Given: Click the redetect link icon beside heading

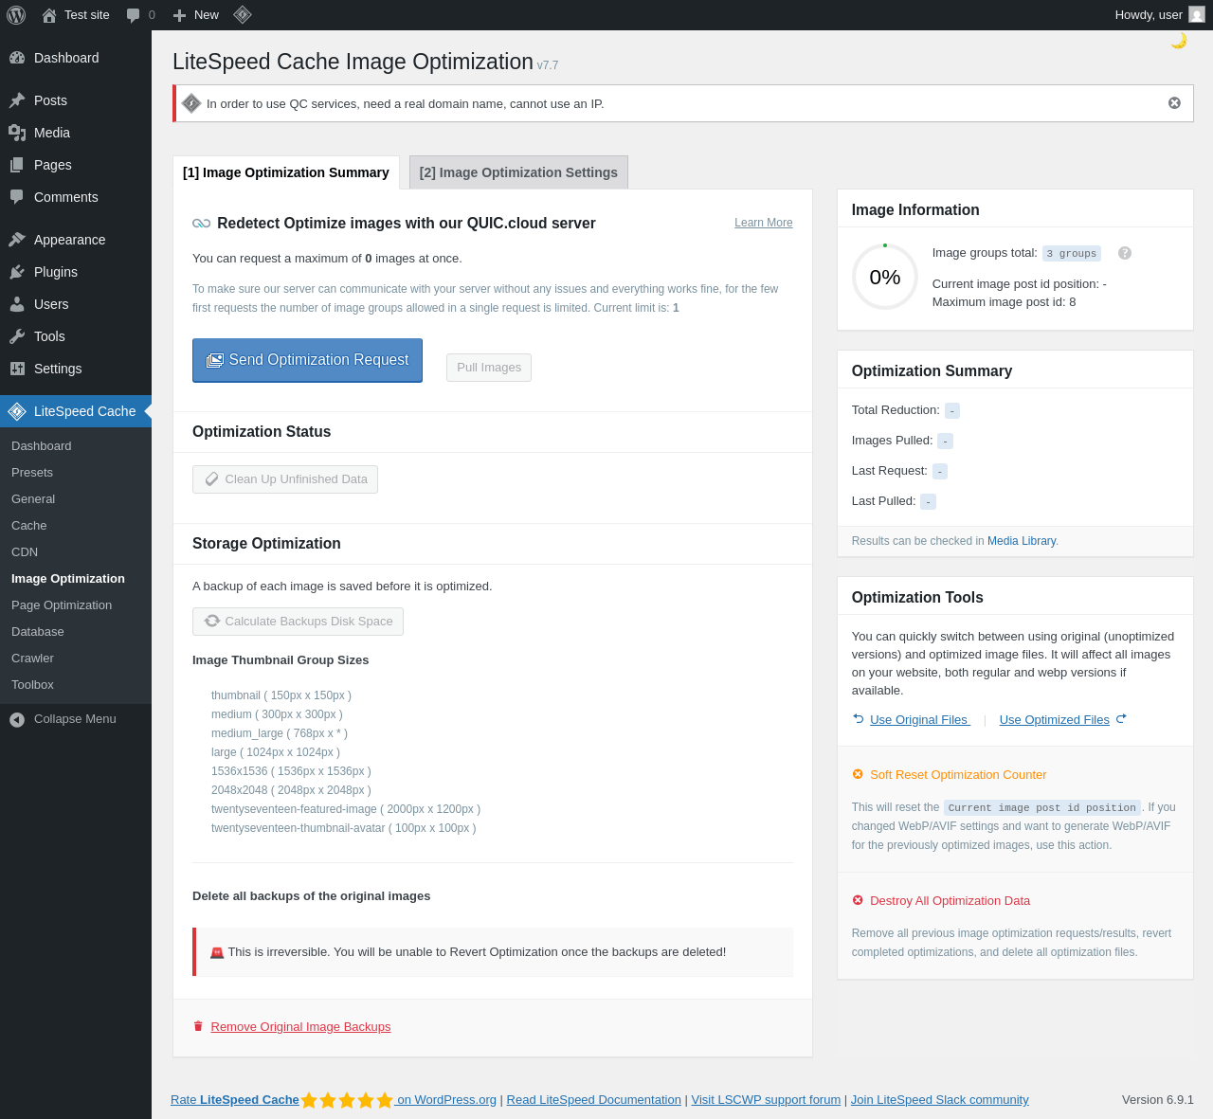Looking at the screenshot, I should click(201, 224).
